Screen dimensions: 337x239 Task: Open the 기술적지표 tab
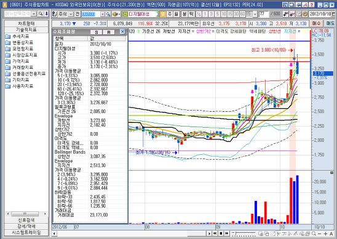pyautogui.click(x=26, y=29)
